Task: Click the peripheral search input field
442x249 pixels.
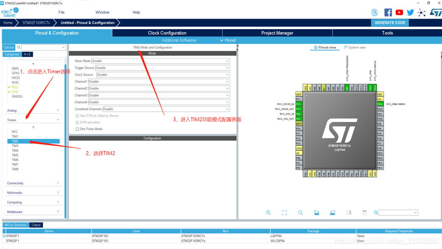Action: [44, 47]
